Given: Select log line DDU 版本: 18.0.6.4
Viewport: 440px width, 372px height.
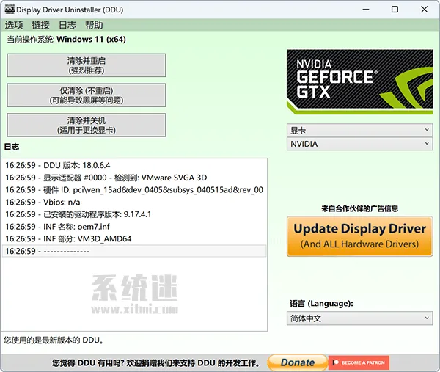Looking at the screenshot, I should pos(134,165).
